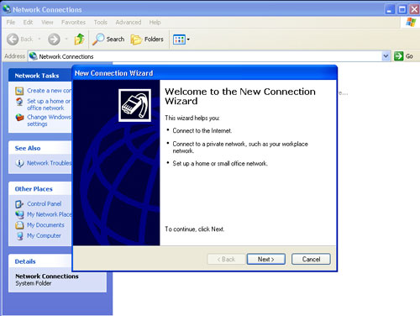Cancel the New Connection Wizard
The height and width of the screenshot is (316, 420).
(x=311, y=259)
